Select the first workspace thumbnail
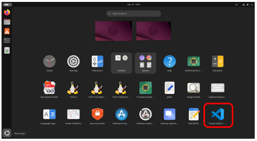Viewport: 257px width, 141px height. (113, 31)
